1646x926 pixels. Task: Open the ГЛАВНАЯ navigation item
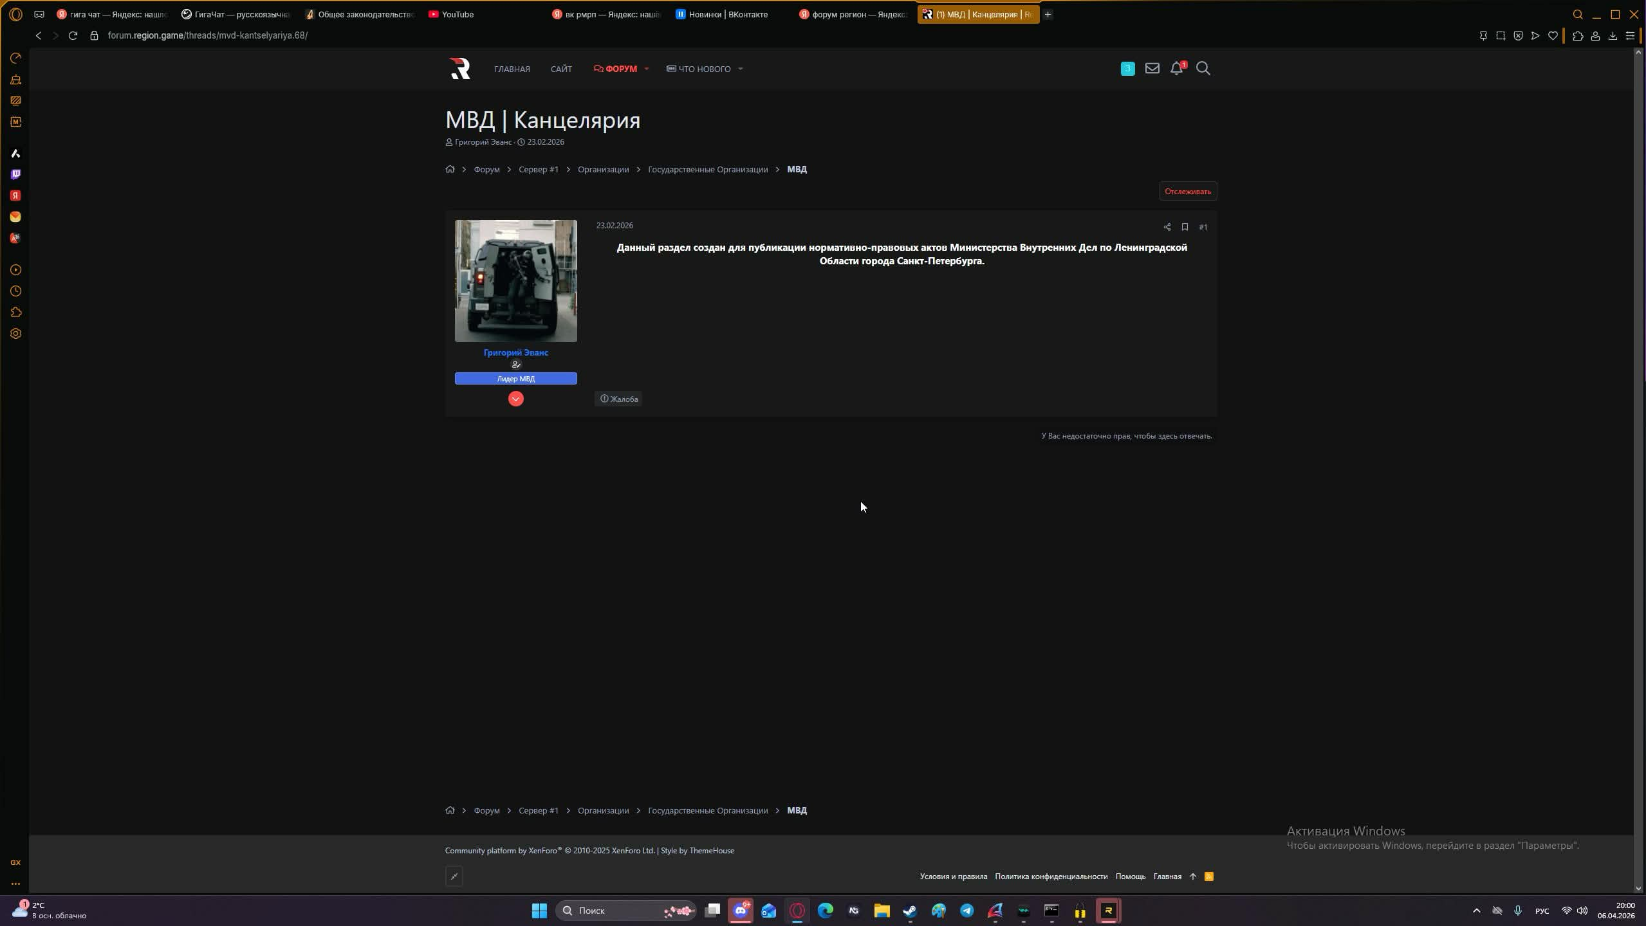tap(512, 69)
